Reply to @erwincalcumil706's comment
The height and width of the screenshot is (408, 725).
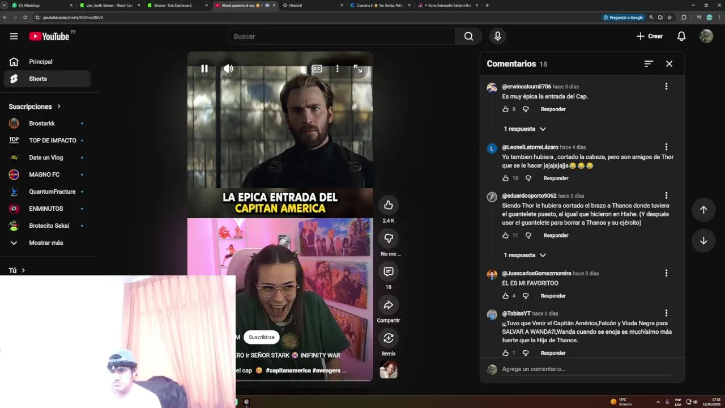point(553,109)
